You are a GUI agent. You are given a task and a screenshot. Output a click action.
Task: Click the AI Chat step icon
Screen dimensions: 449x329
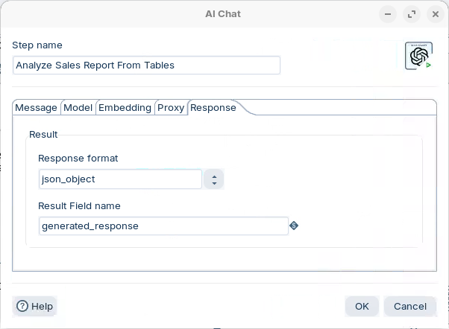click(418, 57)
